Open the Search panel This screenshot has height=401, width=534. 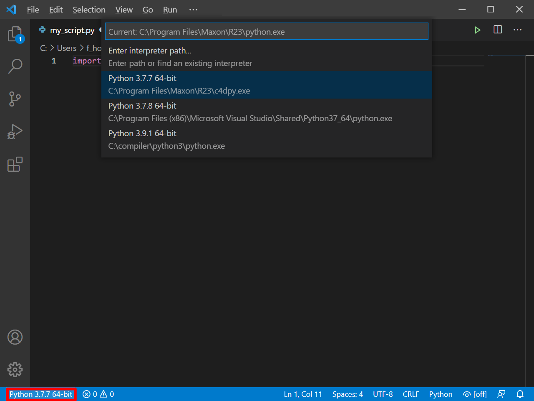(15, 66)
